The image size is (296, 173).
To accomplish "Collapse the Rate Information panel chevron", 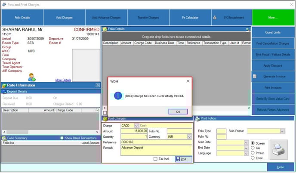I will [98, 85].
